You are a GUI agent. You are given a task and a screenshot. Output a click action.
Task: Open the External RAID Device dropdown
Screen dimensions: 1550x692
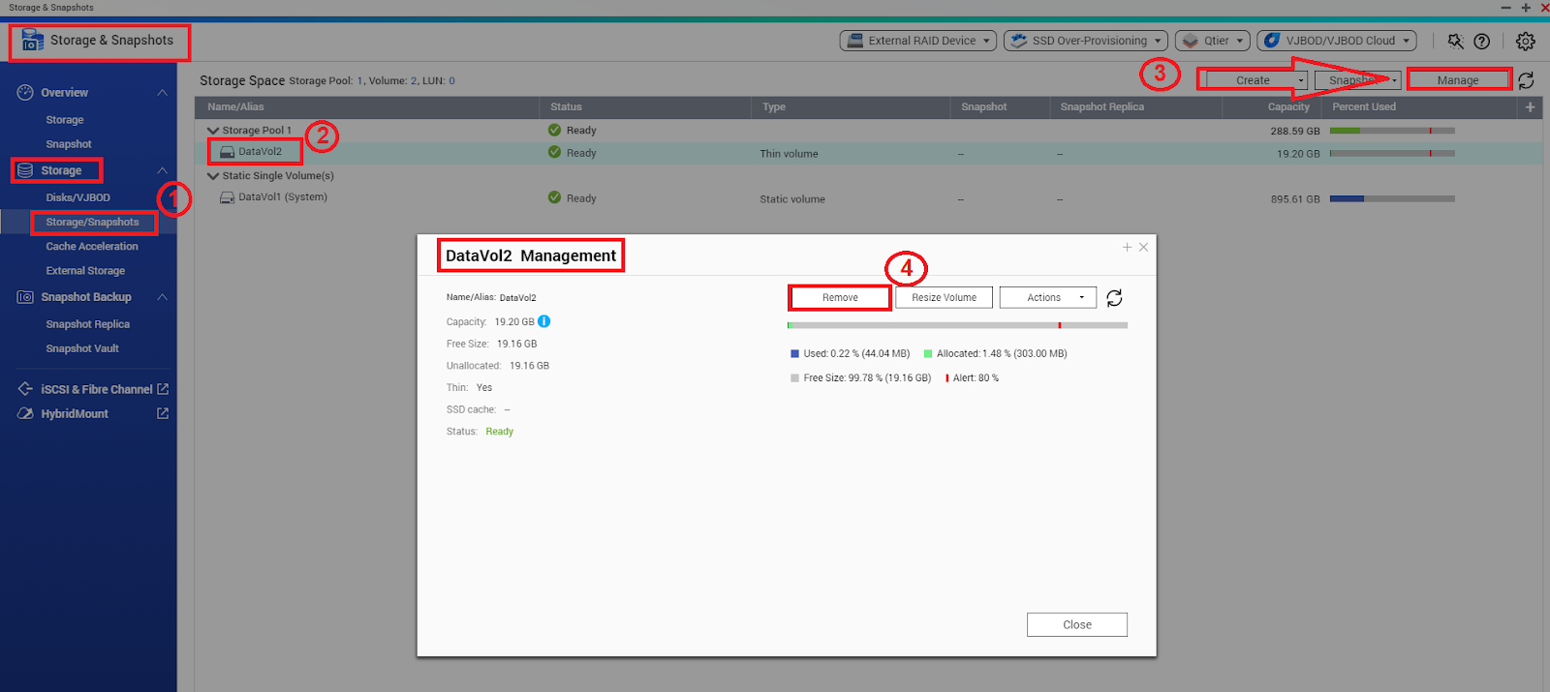[x=918, y=41]
